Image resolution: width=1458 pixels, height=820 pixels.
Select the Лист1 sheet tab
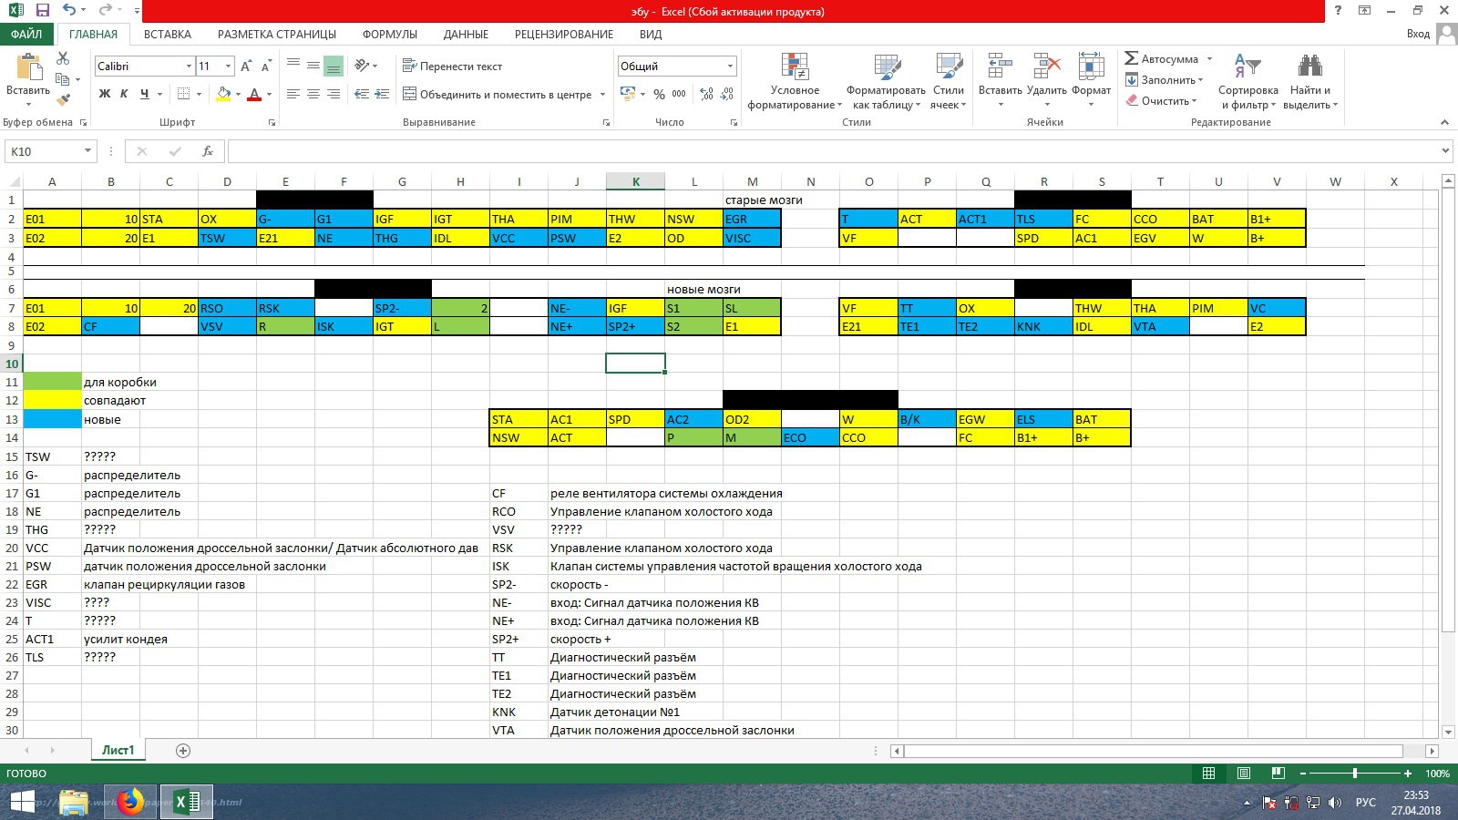tap(118, 751)
